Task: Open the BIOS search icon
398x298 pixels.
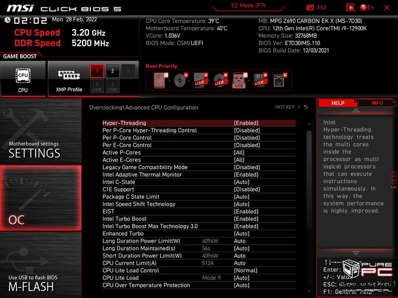Action: [x=350, y=8]
